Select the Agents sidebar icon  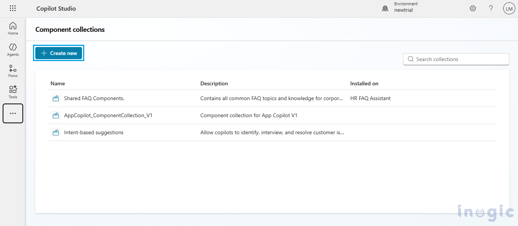point(13,49)
